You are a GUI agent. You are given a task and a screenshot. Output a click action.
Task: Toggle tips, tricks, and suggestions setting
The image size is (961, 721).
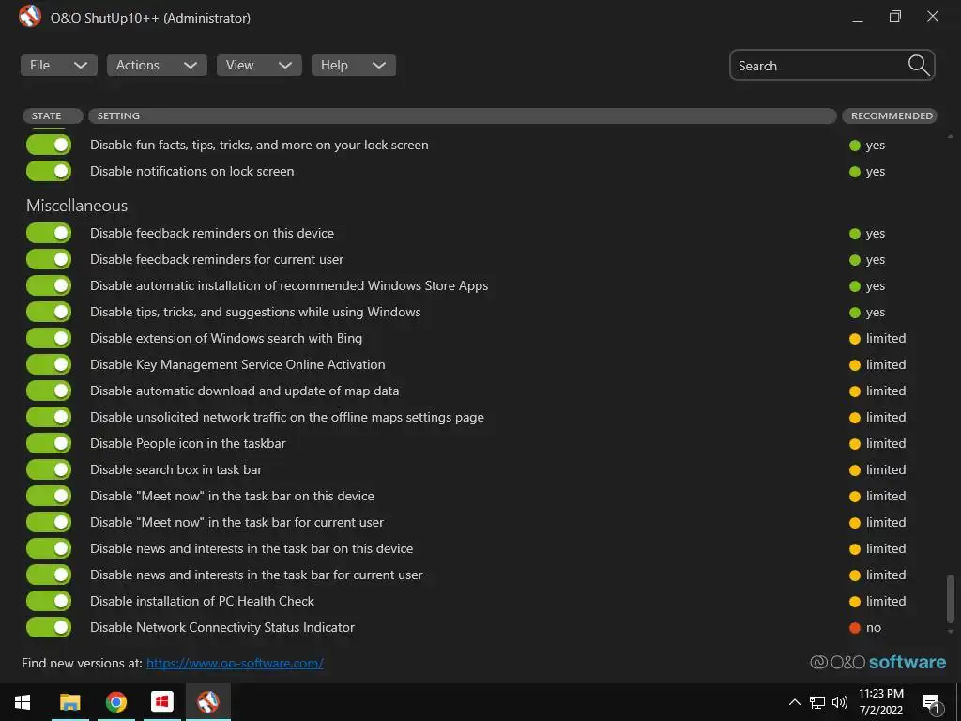coord(49,312)
